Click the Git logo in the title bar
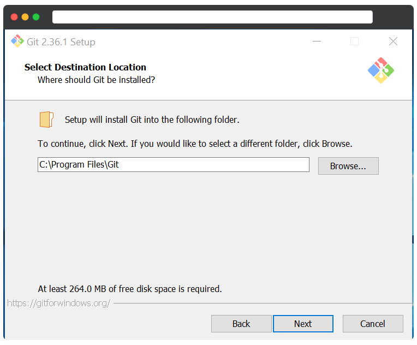 pyautogui.click(x=17, y=41)
